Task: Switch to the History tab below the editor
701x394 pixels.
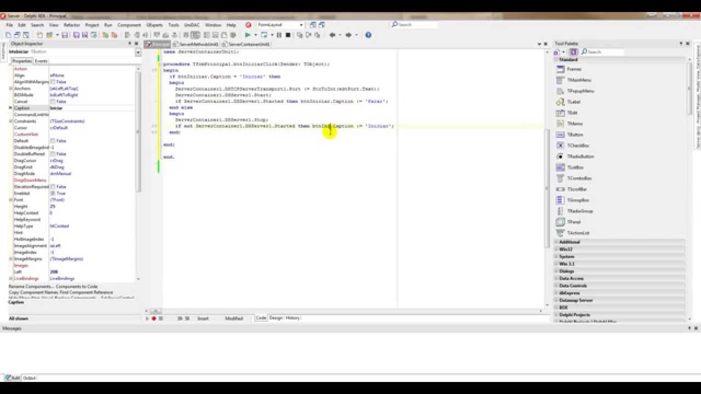Action: pyautogui.click(x=292, y=318)
